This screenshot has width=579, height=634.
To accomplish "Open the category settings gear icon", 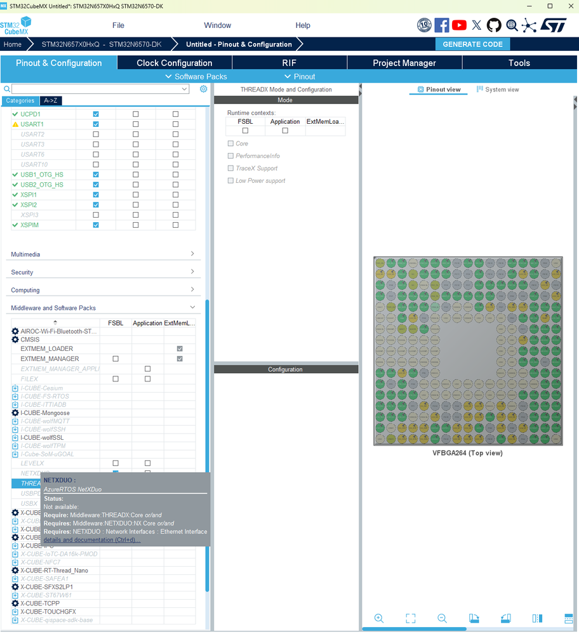I will pyautogui.click(x=204, y=89).
